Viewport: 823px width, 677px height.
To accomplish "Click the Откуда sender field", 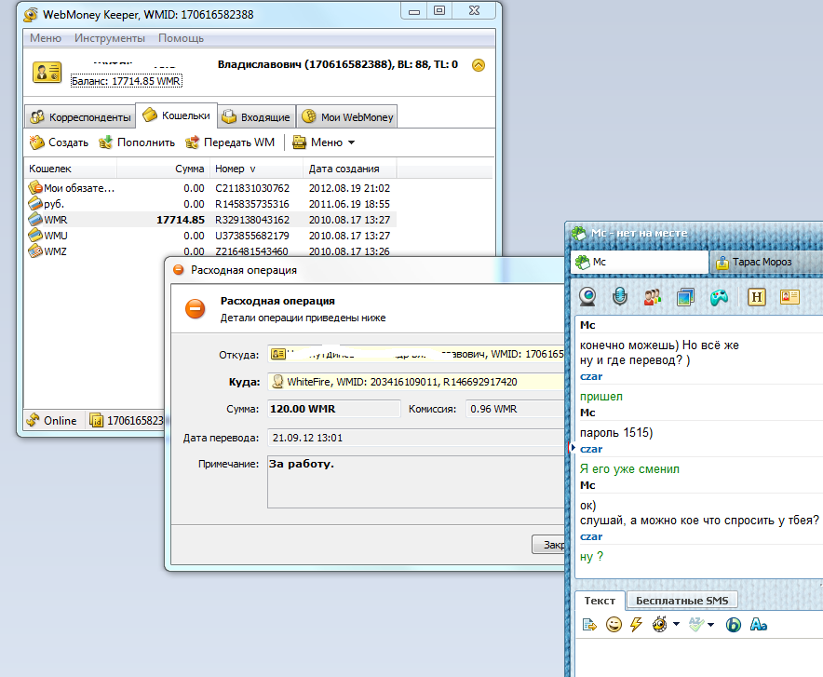I will pos(416,354).
